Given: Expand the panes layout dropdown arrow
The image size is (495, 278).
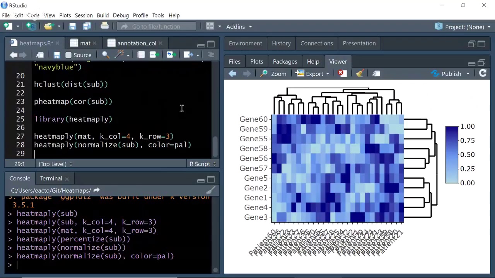Looking at the screenshot, I should (220, 27).
